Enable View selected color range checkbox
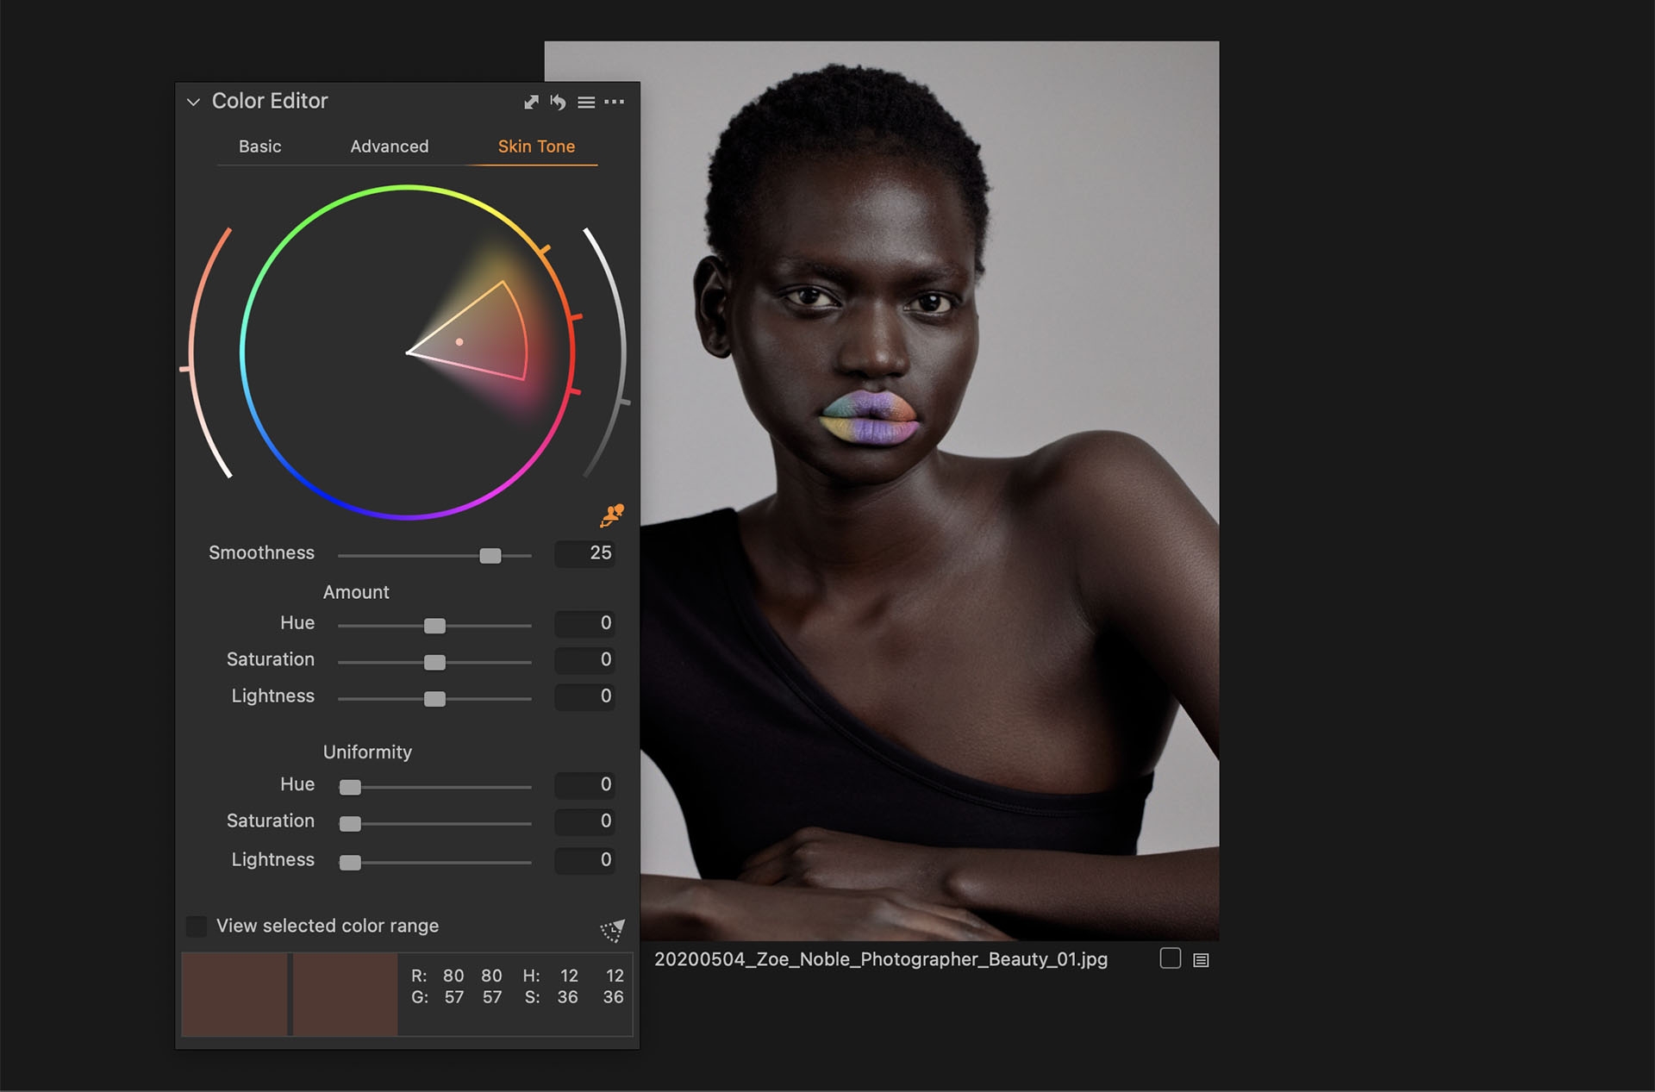 point(197,927)
